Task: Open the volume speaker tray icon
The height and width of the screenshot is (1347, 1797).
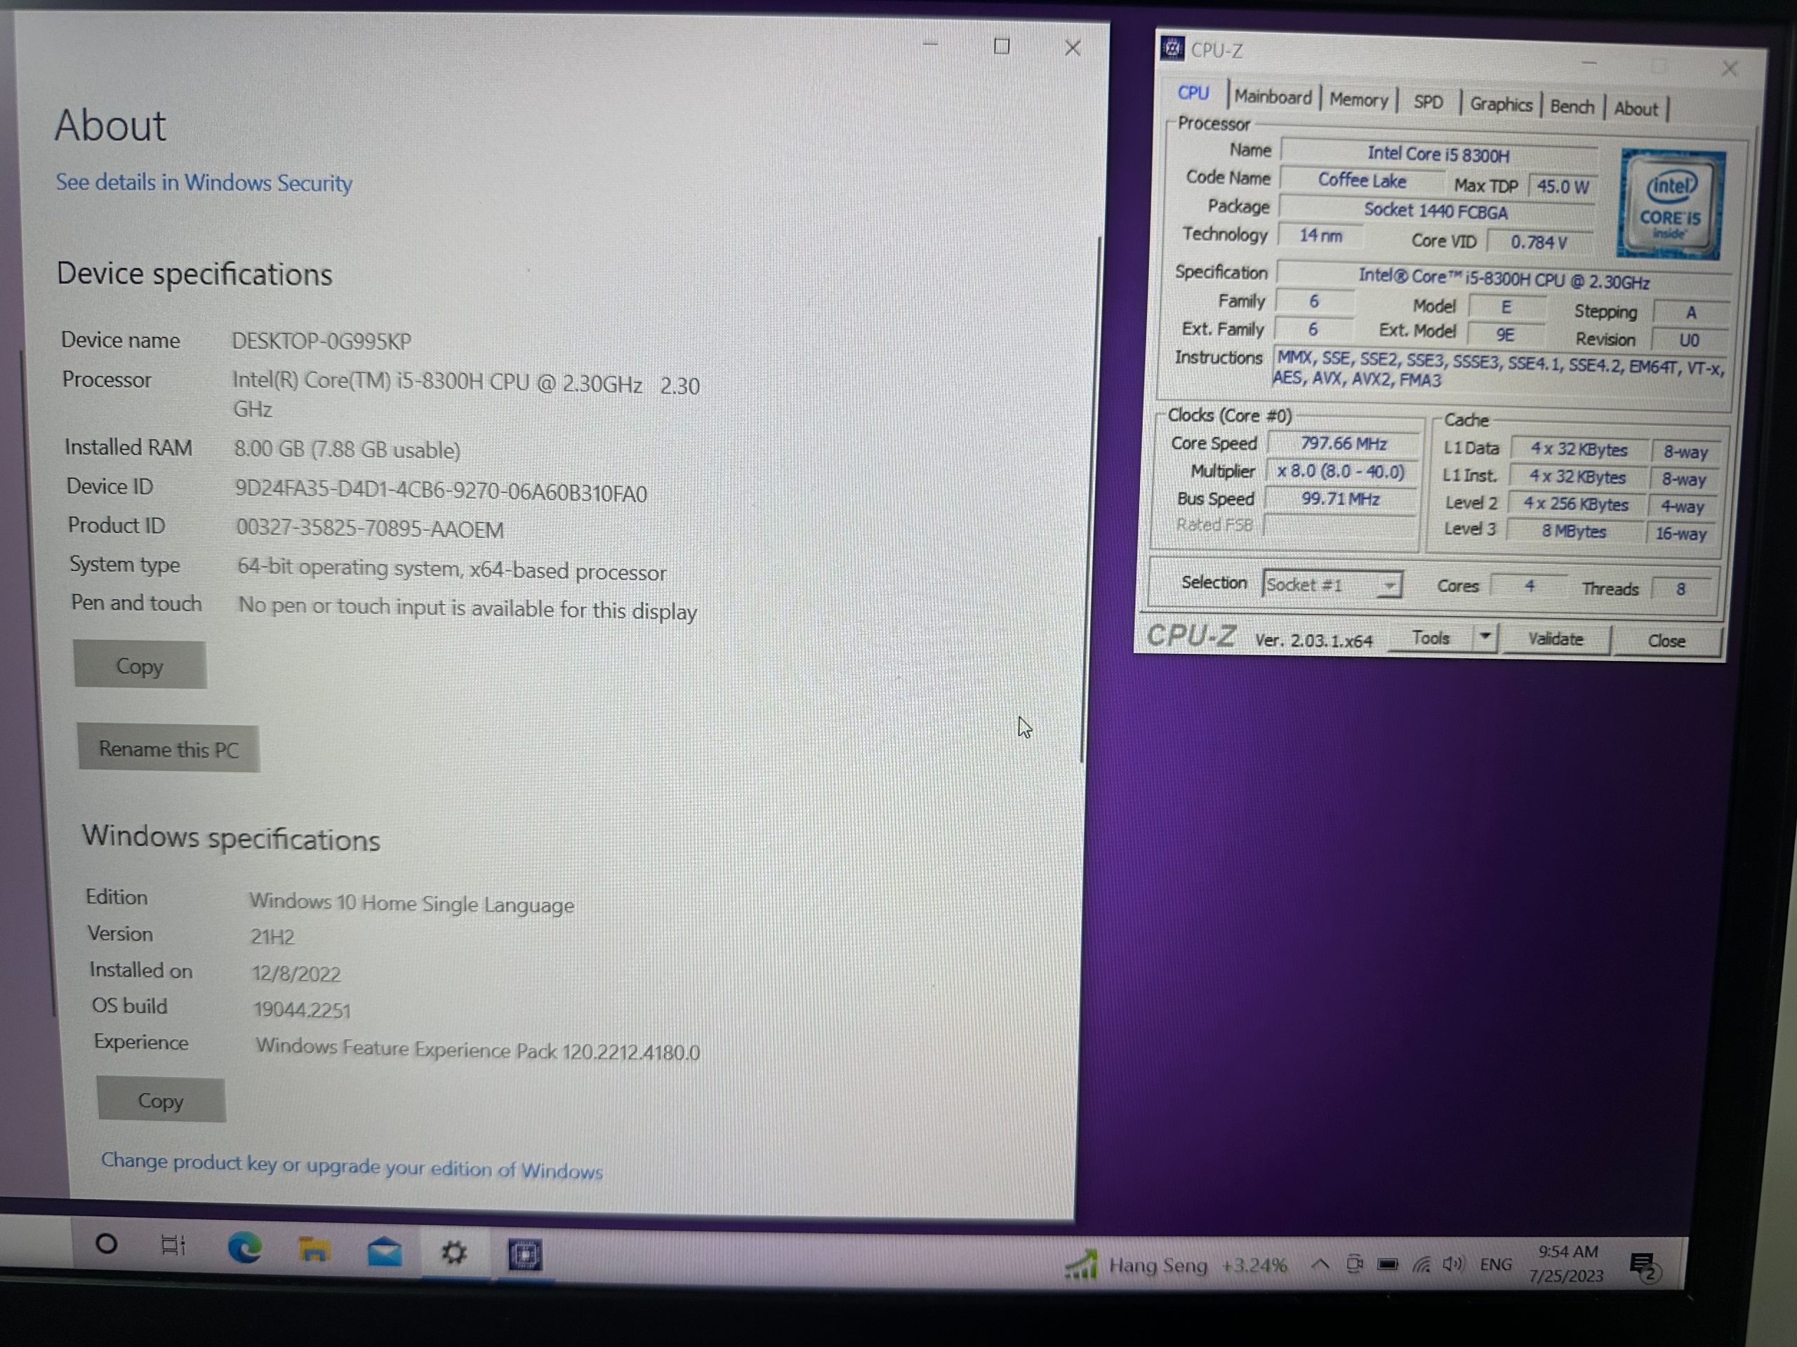Action: tap(1453, 1264)
